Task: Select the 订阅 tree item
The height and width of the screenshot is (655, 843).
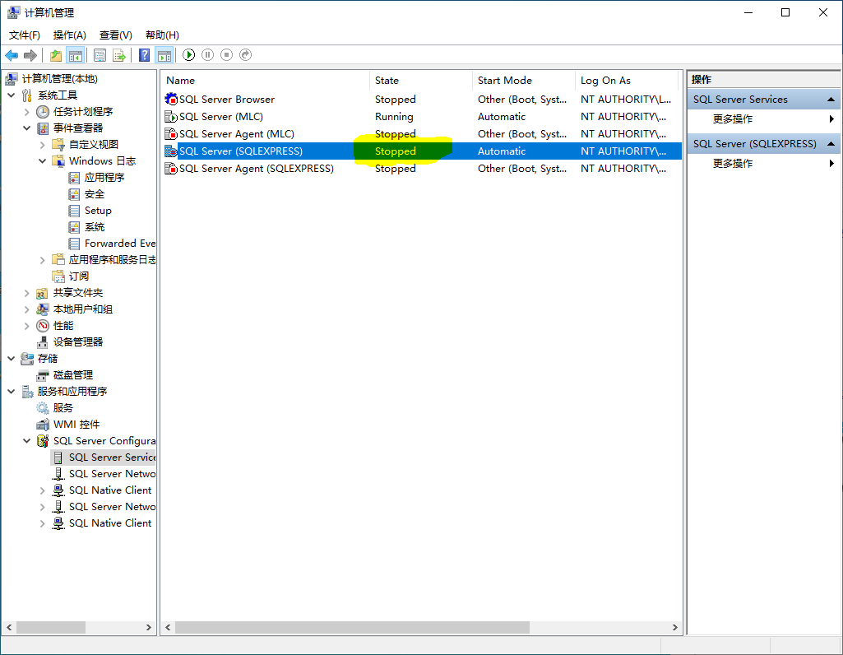Action: pos(78,276)
